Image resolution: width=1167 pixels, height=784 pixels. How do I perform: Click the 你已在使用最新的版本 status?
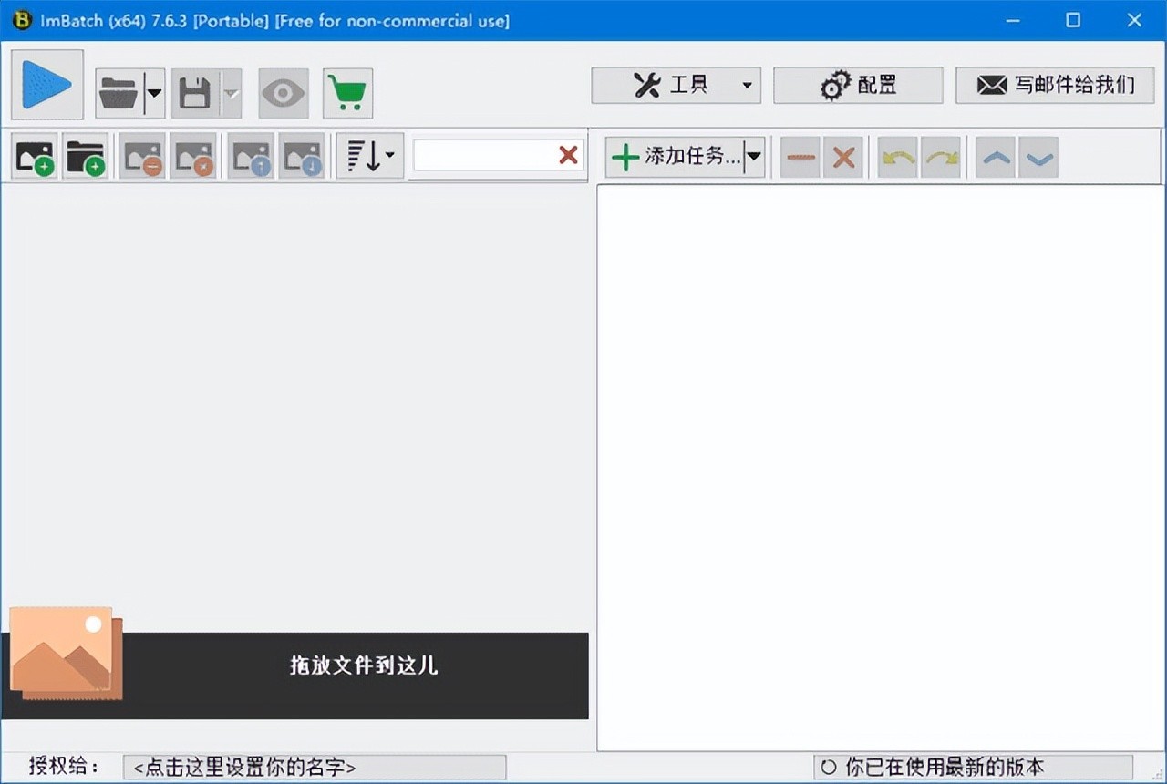tap(974, 767)
